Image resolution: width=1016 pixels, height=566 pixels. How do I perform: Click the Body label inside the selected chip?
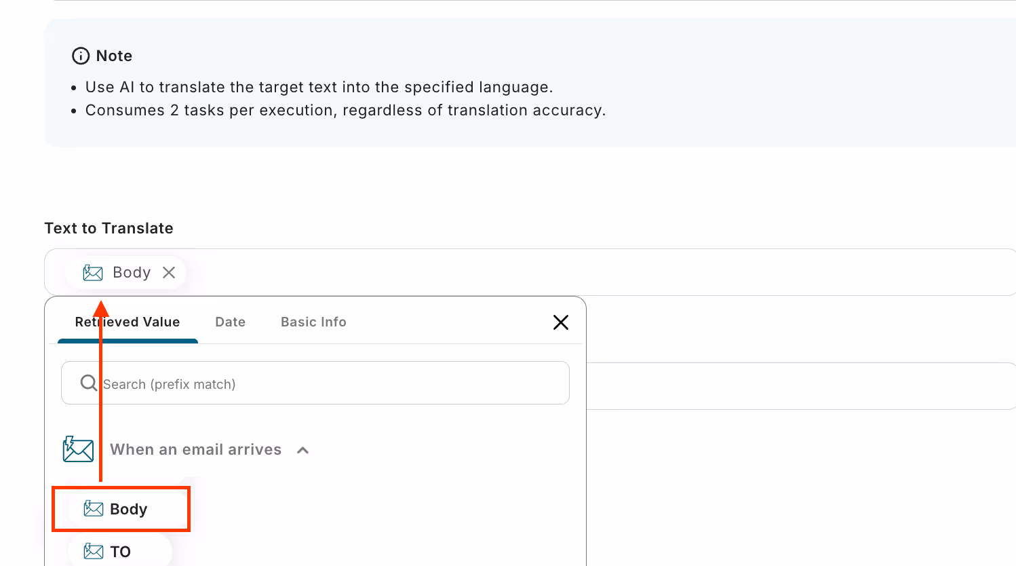point(132,272)
